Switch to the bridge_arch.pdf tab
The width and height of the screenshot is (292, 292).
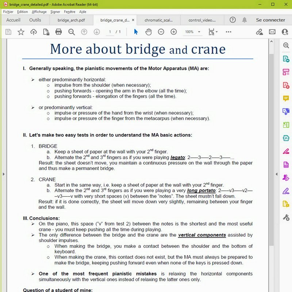pyautogui.click(x=71, y=20)
